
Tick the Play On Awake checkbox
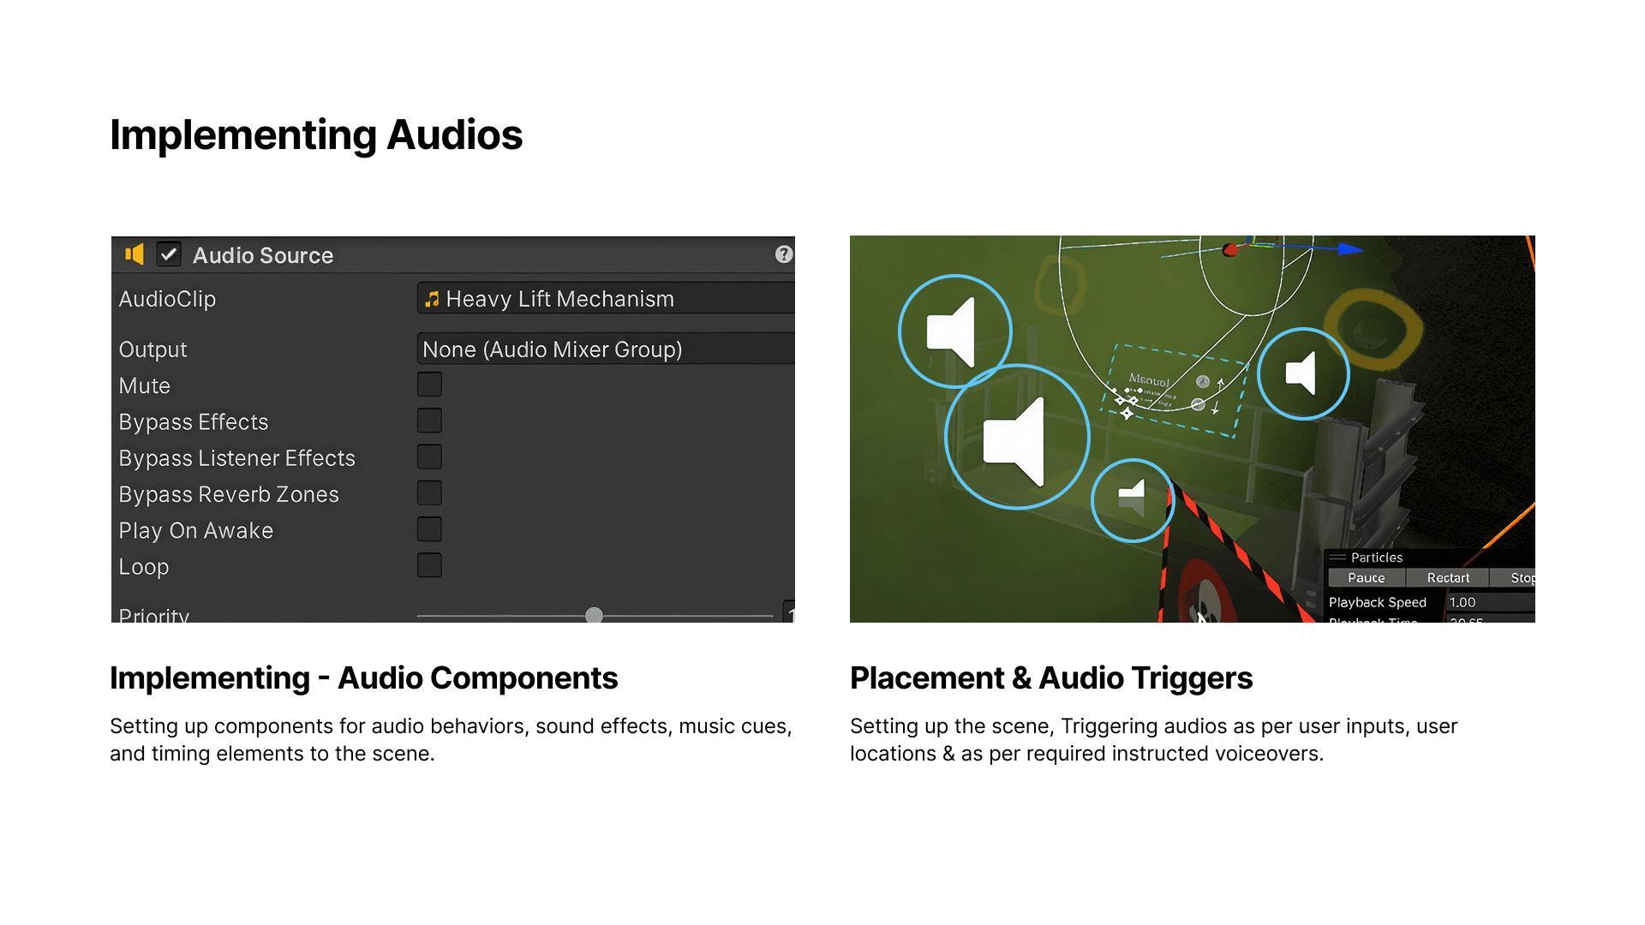(x=429, y=529)
